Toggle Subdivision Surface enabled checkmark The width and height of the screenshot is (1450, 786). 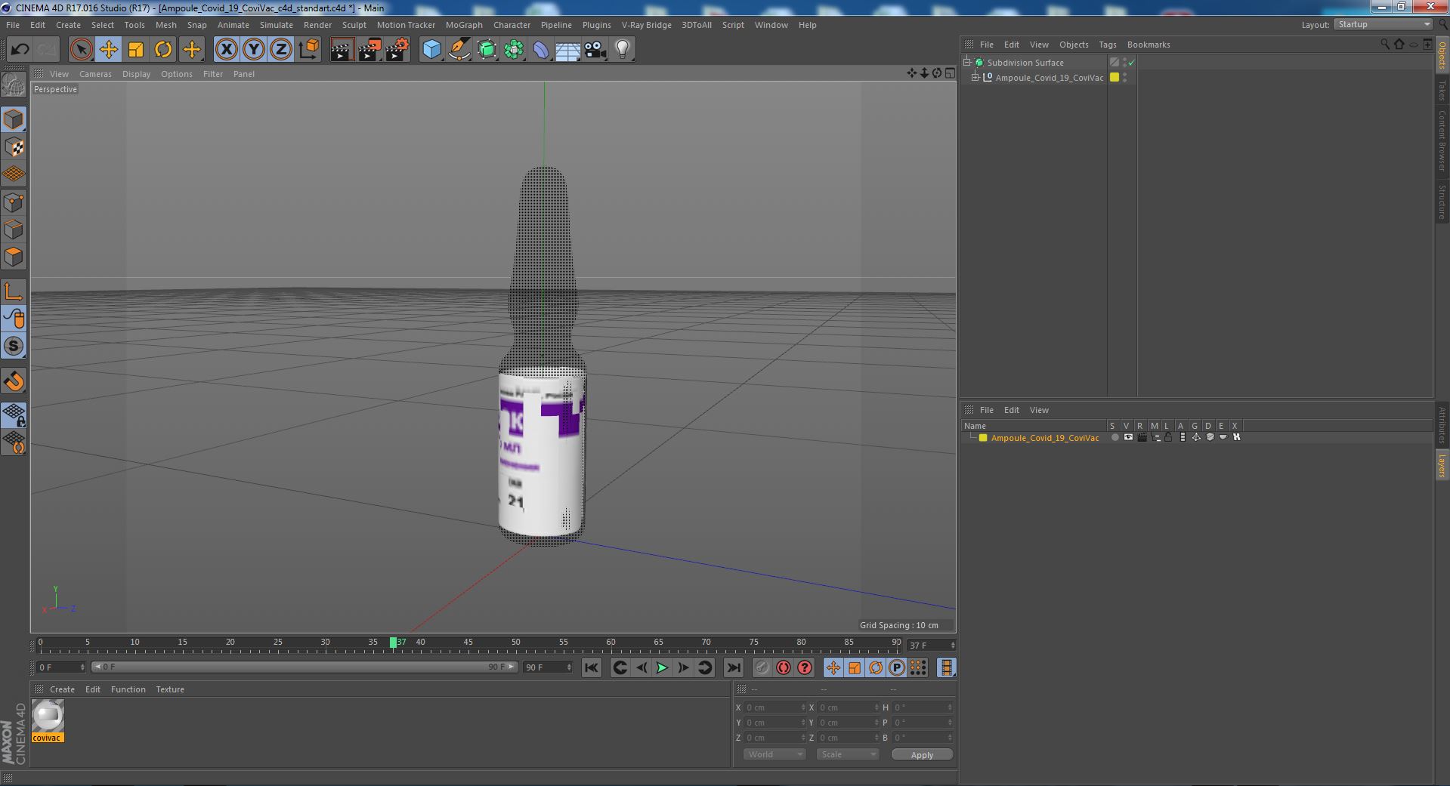coord(1132,63)
